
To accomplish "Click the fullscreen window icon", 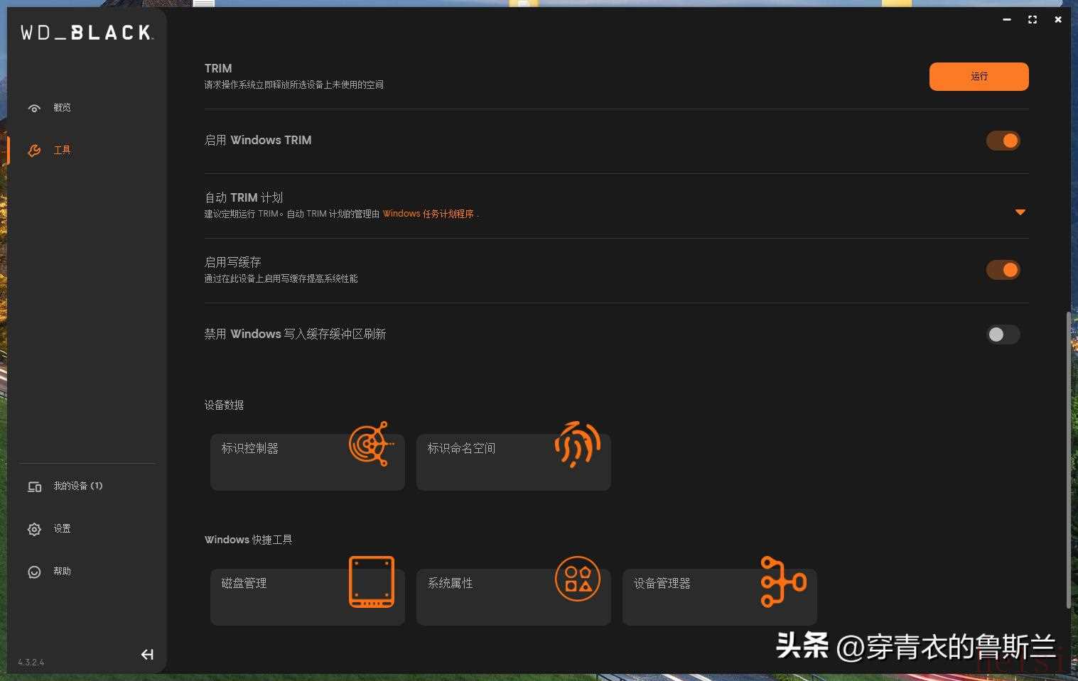I will [x=1033, y=20].
